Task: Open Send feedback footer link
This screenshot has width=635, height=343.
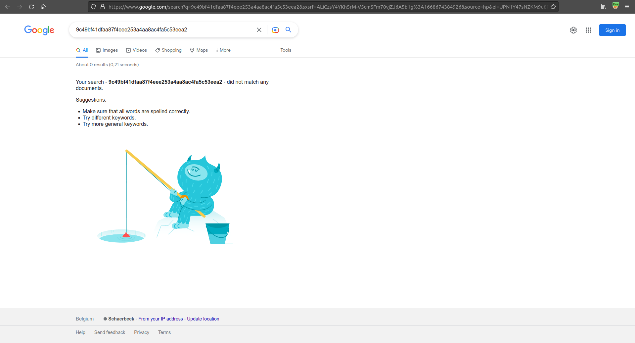Action: click(x=110, y=332)
